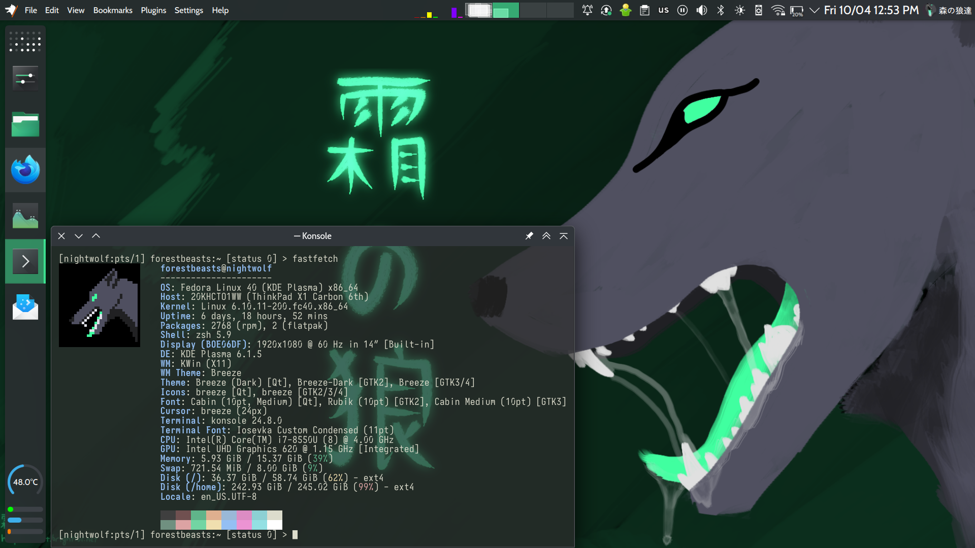
Task: Click the white swatch in fastfetch palette
Action: (275, 525)
